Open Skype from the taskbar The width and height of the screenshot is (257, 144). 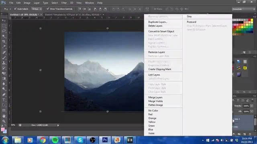point(80,140)
